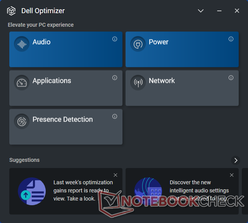Click the Network antenna icon

138,82
